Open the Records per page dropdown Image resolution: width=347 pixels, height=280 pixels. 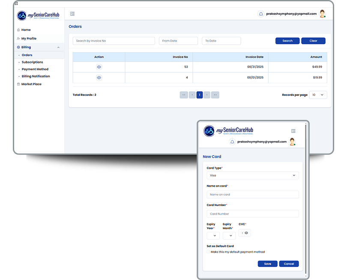tap(318, 95)
